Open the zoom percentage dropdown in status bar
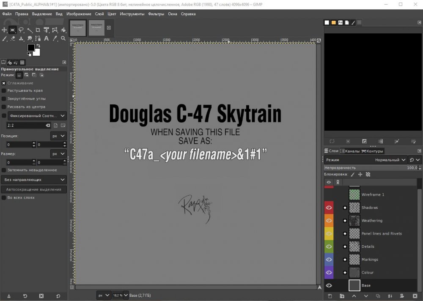423x301 pixels. [x=126, y=295]
